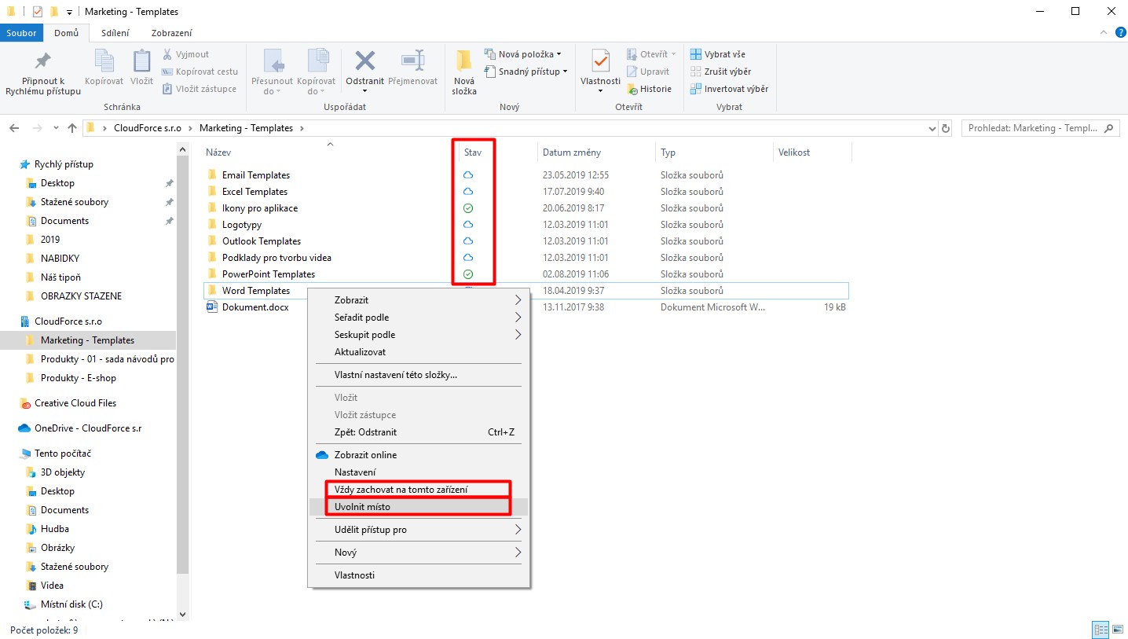1128x639 pixels.
Task: Open recent locations dropdown arrow
Action: pyautogui.click(x=56, y=128)
